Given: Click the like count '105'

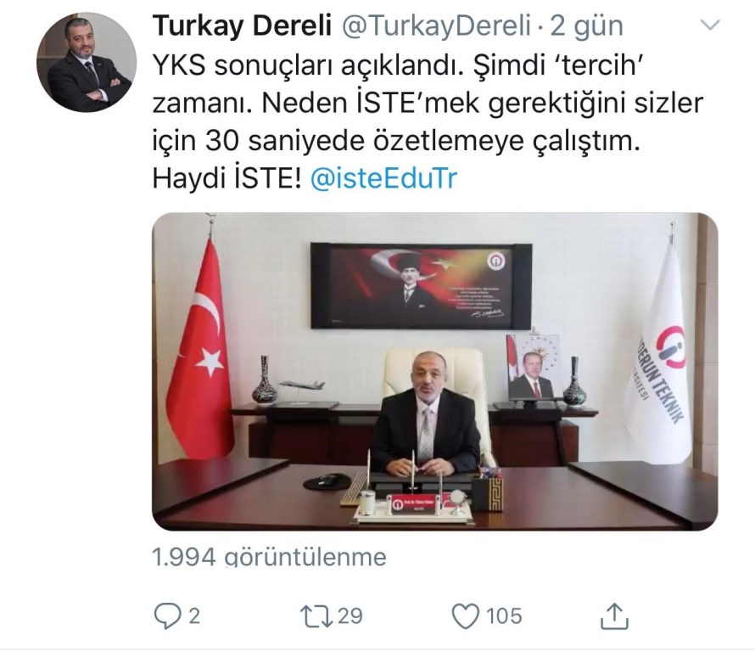Looking at the screenshot, I should pyautogui.click(x=504, y=616).
